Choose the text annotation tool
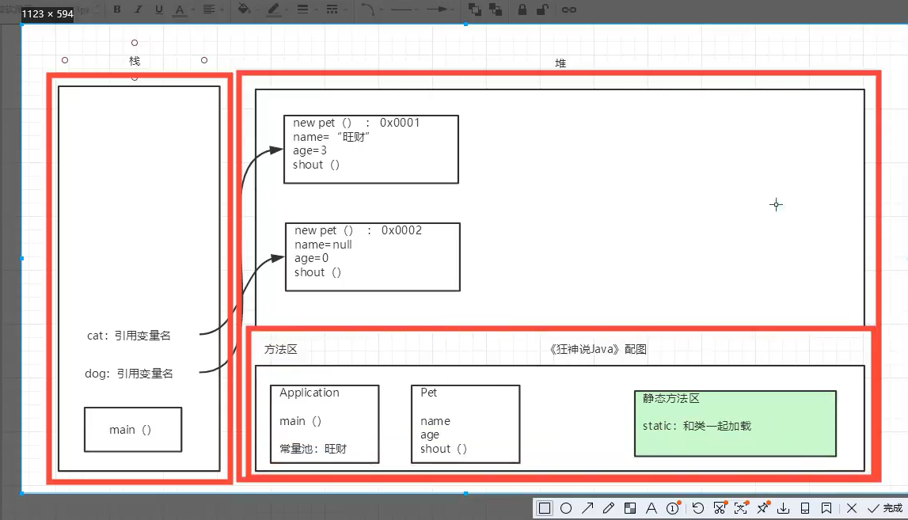Image resolution: width=908 pixels, height=520 pixels. [x=652, y=508]
